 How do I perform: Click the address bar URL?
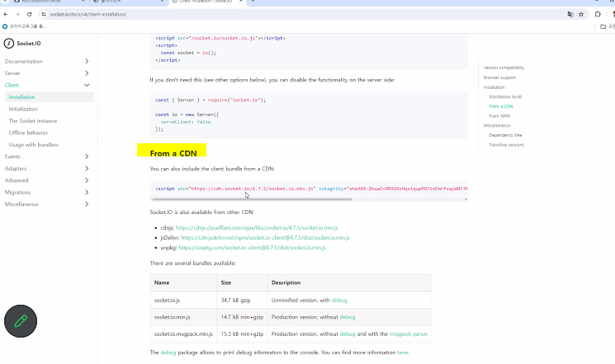[x=88, y=14]
